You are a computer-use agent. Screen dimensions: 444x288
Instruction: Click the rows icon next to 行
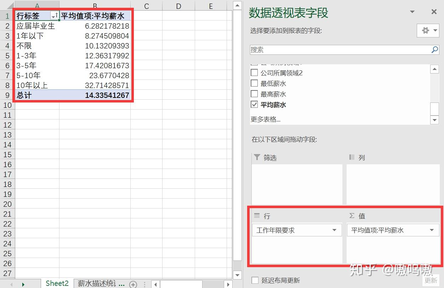[256, 216]
